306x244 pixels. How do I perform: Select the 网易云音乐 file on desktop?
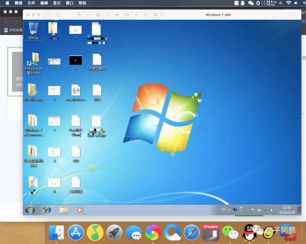[x=97, y=62]
